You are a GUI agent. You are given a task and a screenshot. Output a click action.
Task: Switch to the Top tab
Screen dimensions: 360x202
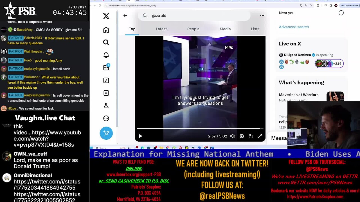pos(132,29)
